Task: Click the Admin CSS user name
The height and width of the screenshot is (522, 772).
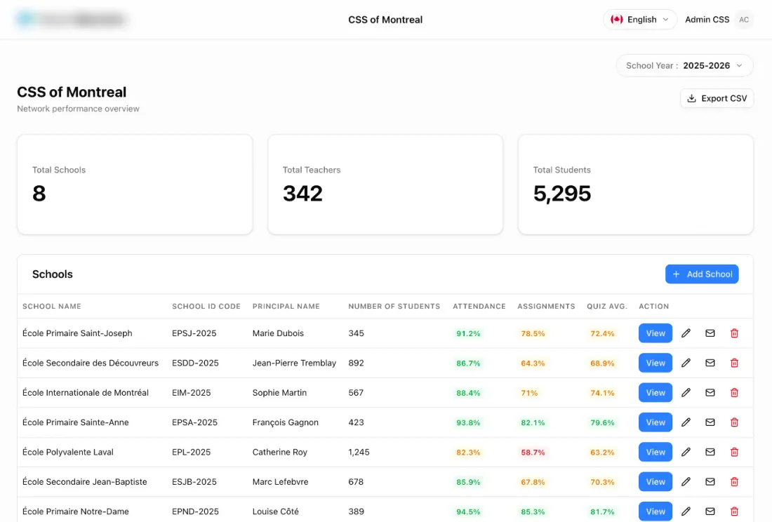Action: pos(707,20)
